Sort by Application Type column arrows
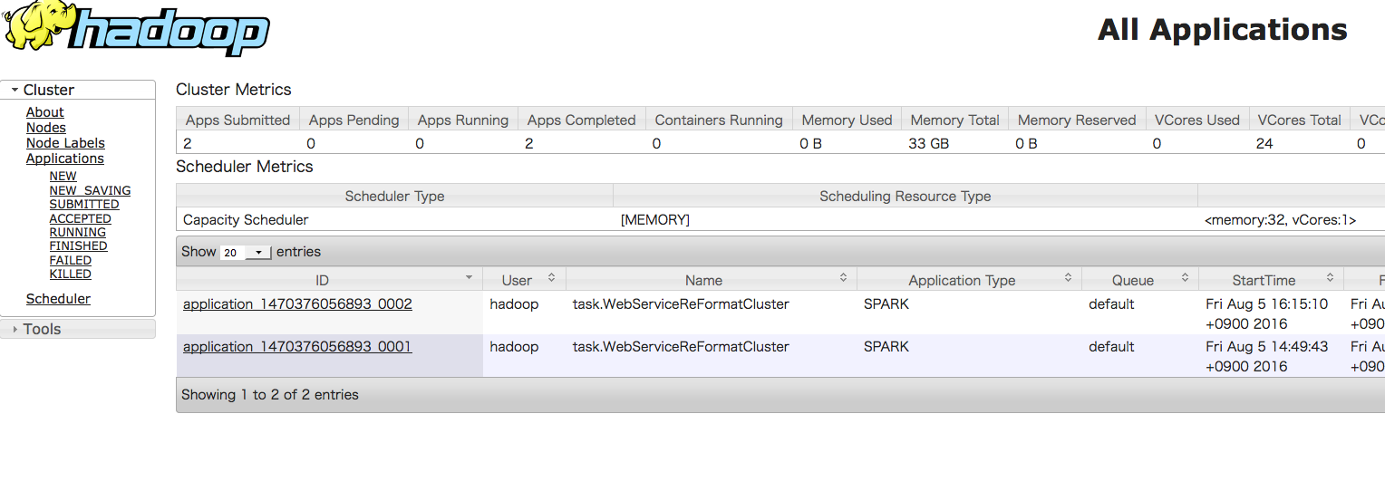 click(x=1069, y=277)
